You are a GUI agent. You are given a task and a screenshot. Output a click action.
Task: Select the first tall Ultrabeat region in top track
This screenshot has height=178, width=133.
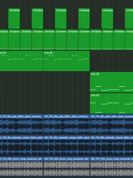[14, 18]
